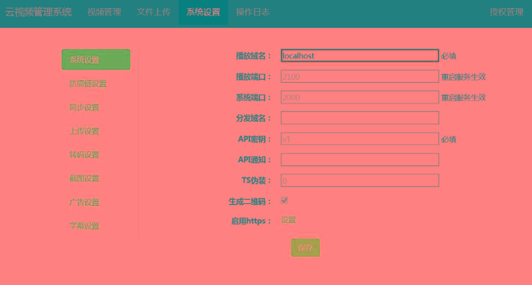Open 防盗链设置 in the sidebar
Image resolution: width=532 pixels, height=285 pixels.
(x=88, y=83)
